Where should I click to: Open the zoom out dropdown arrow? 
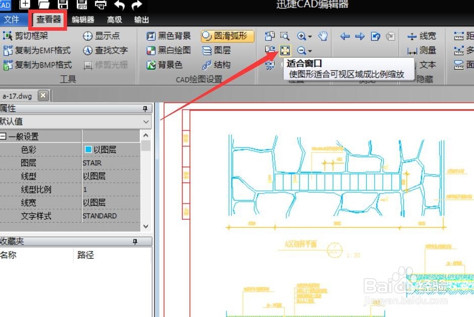[x=310, y=50]
